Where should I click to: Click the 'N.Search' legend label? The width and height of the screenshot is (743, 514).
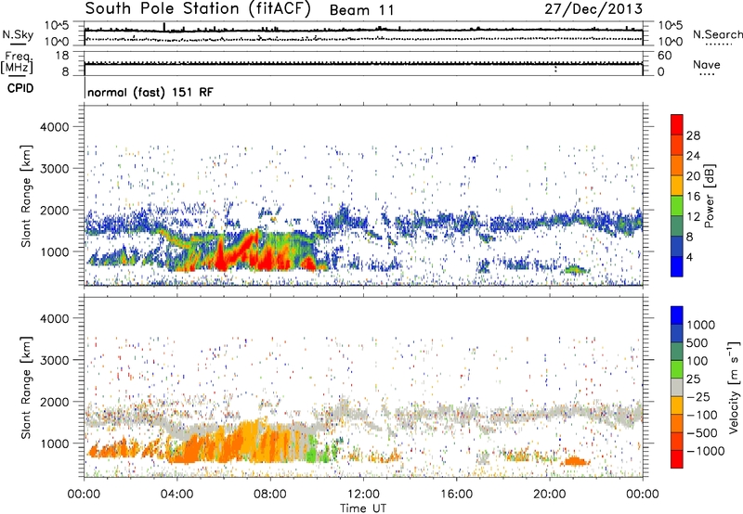717,34
